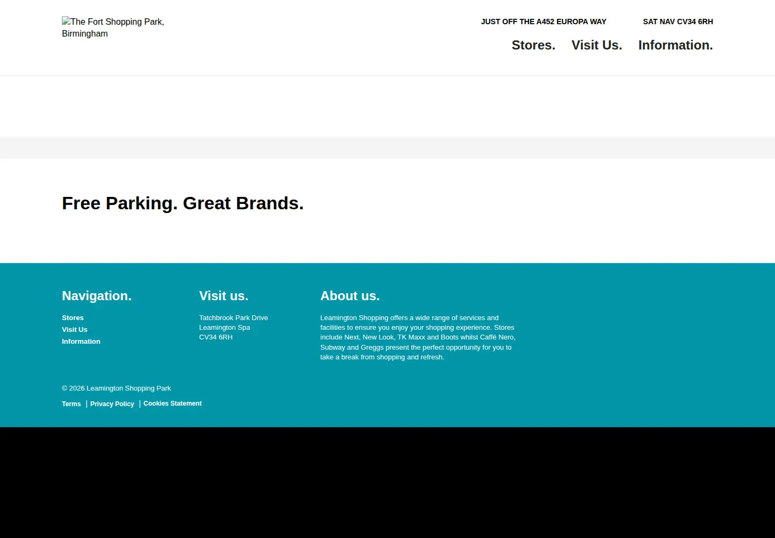The height and width of the screenshot is (538, 775).
Task: Follow the footer Stores link
Action: tap(73, 318)
